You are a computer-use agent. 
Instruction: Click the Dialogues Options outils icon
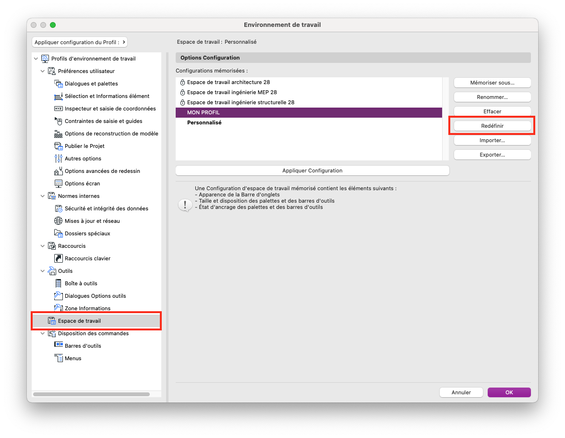[x=59, y=296]
